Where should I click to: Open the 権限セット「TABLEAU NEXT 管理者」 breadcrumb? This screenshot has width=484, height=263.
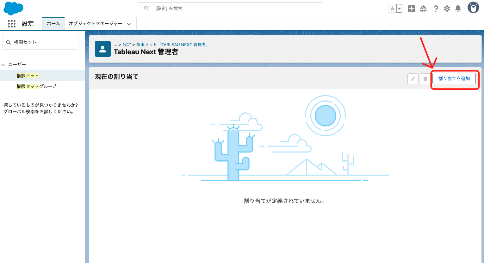click(173, 45)
